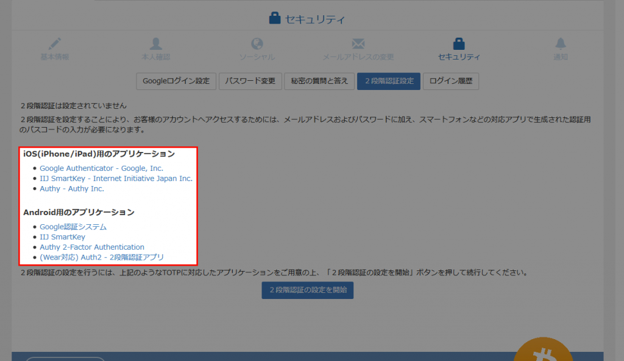Click the Authy - Authy Inc. link
Screen dimensions: 624x361
[x=72, y=189]
